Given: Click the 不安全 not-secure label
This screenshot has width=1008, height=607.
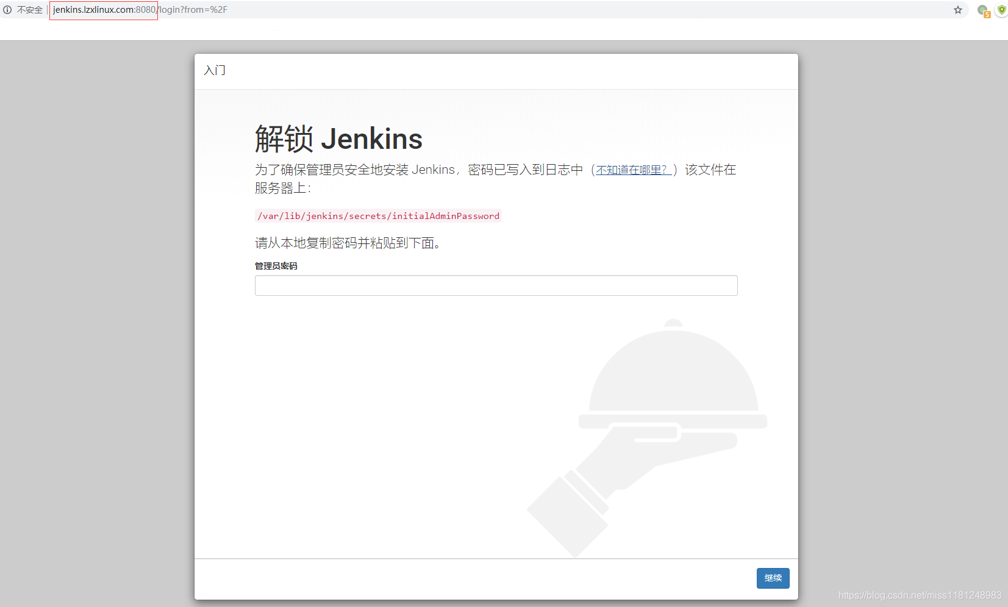Looking at the screenshot, I should (x=30, y=10).
